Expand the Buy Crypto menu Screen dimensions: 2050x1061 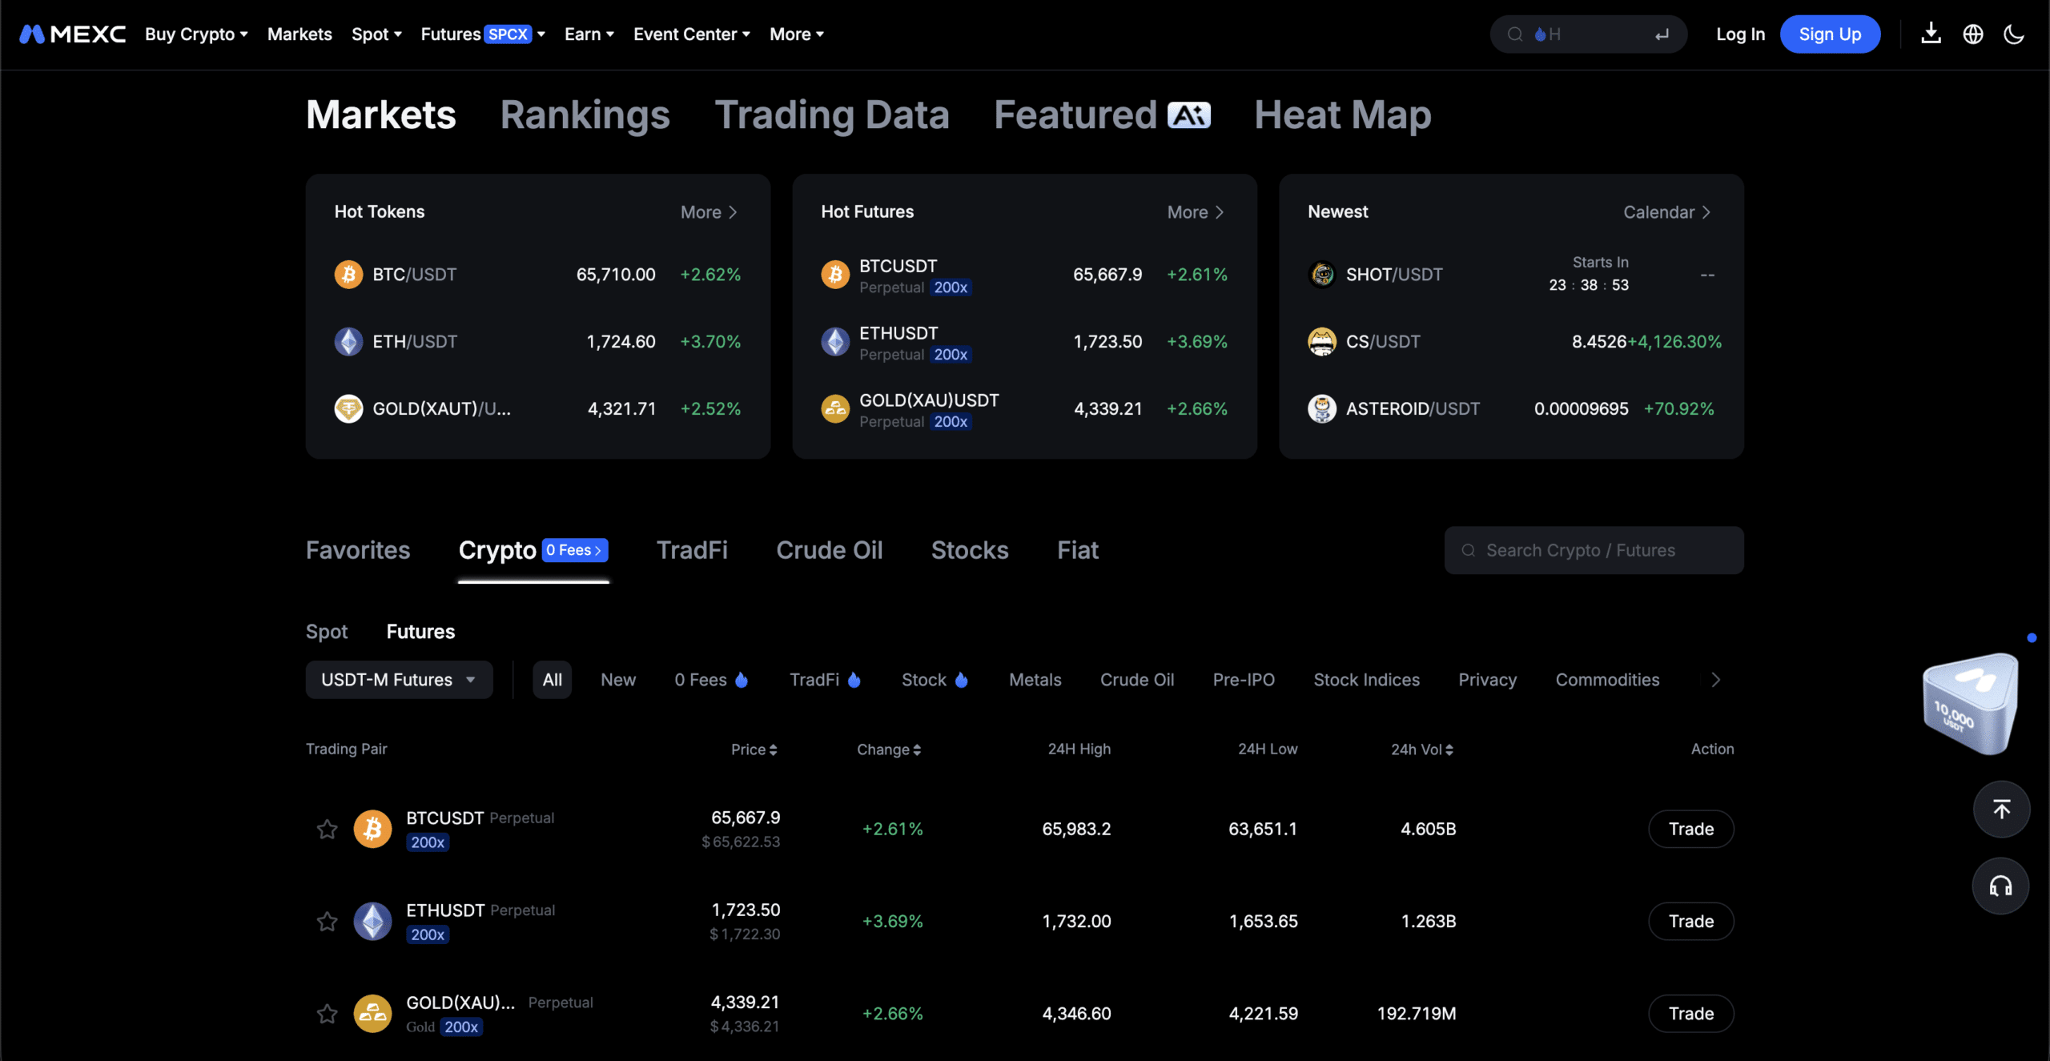click(196, 34)
